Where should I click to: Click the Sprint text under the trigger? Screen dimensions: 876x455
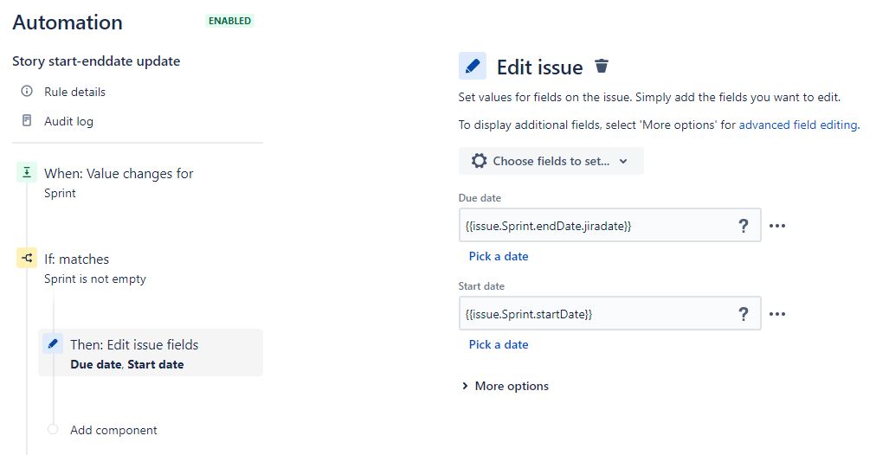point(60,193)
